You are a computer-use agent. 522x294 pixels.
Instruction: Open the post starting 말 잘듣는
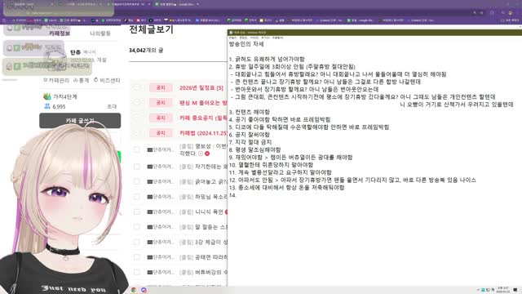pyautogui.click(x=210, y=227)
